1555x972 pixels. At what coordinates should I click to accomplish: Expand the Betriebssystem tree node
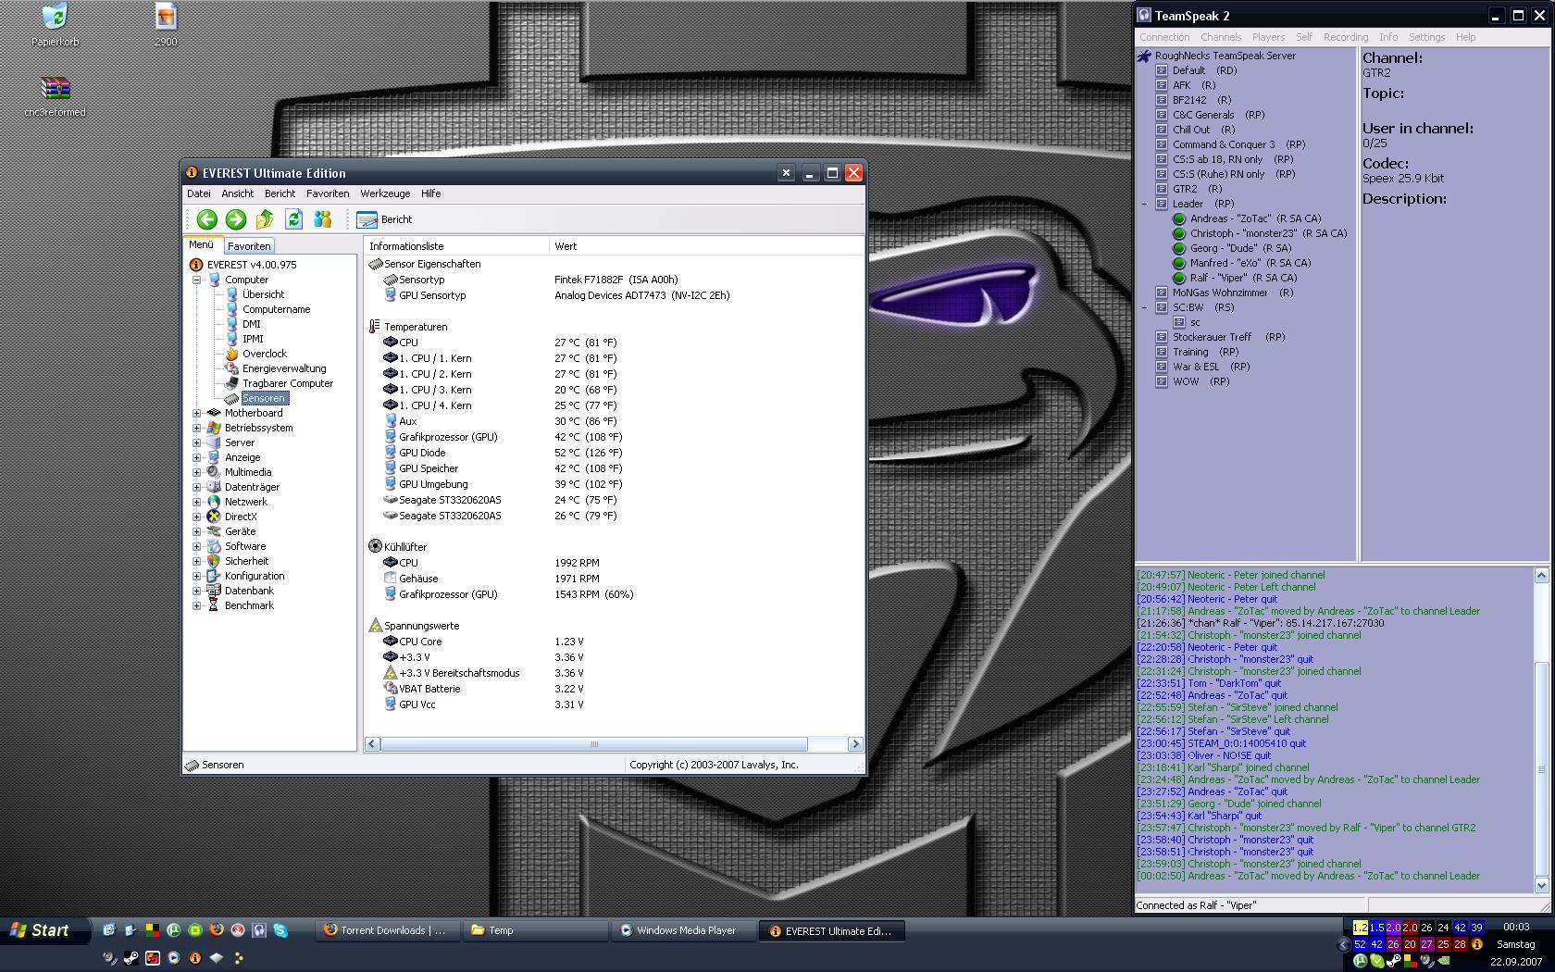click(x=196, y=428)
